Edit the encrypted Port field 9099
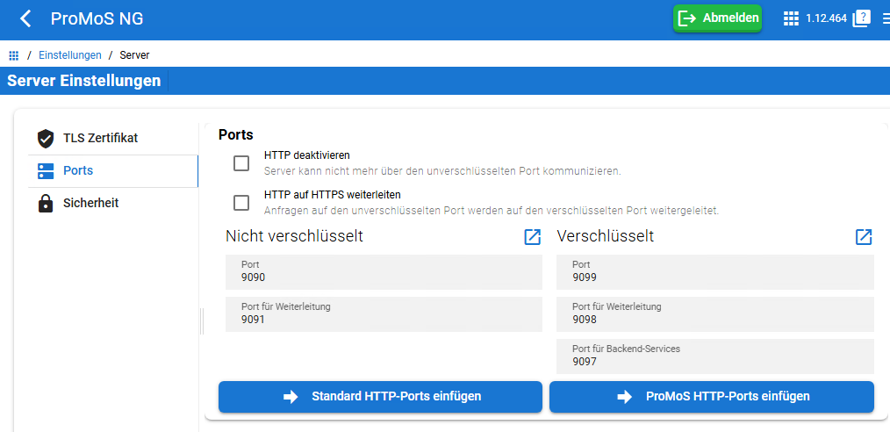Image resolution: width=890 pixels, height=432 pixels. coord(715,272)
